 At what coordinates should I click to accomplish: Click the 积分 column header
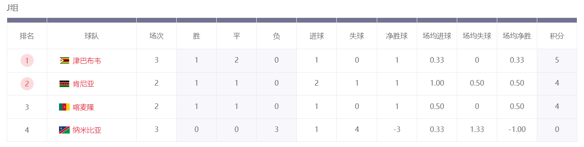pyautogui.click(x=557, y=36)
